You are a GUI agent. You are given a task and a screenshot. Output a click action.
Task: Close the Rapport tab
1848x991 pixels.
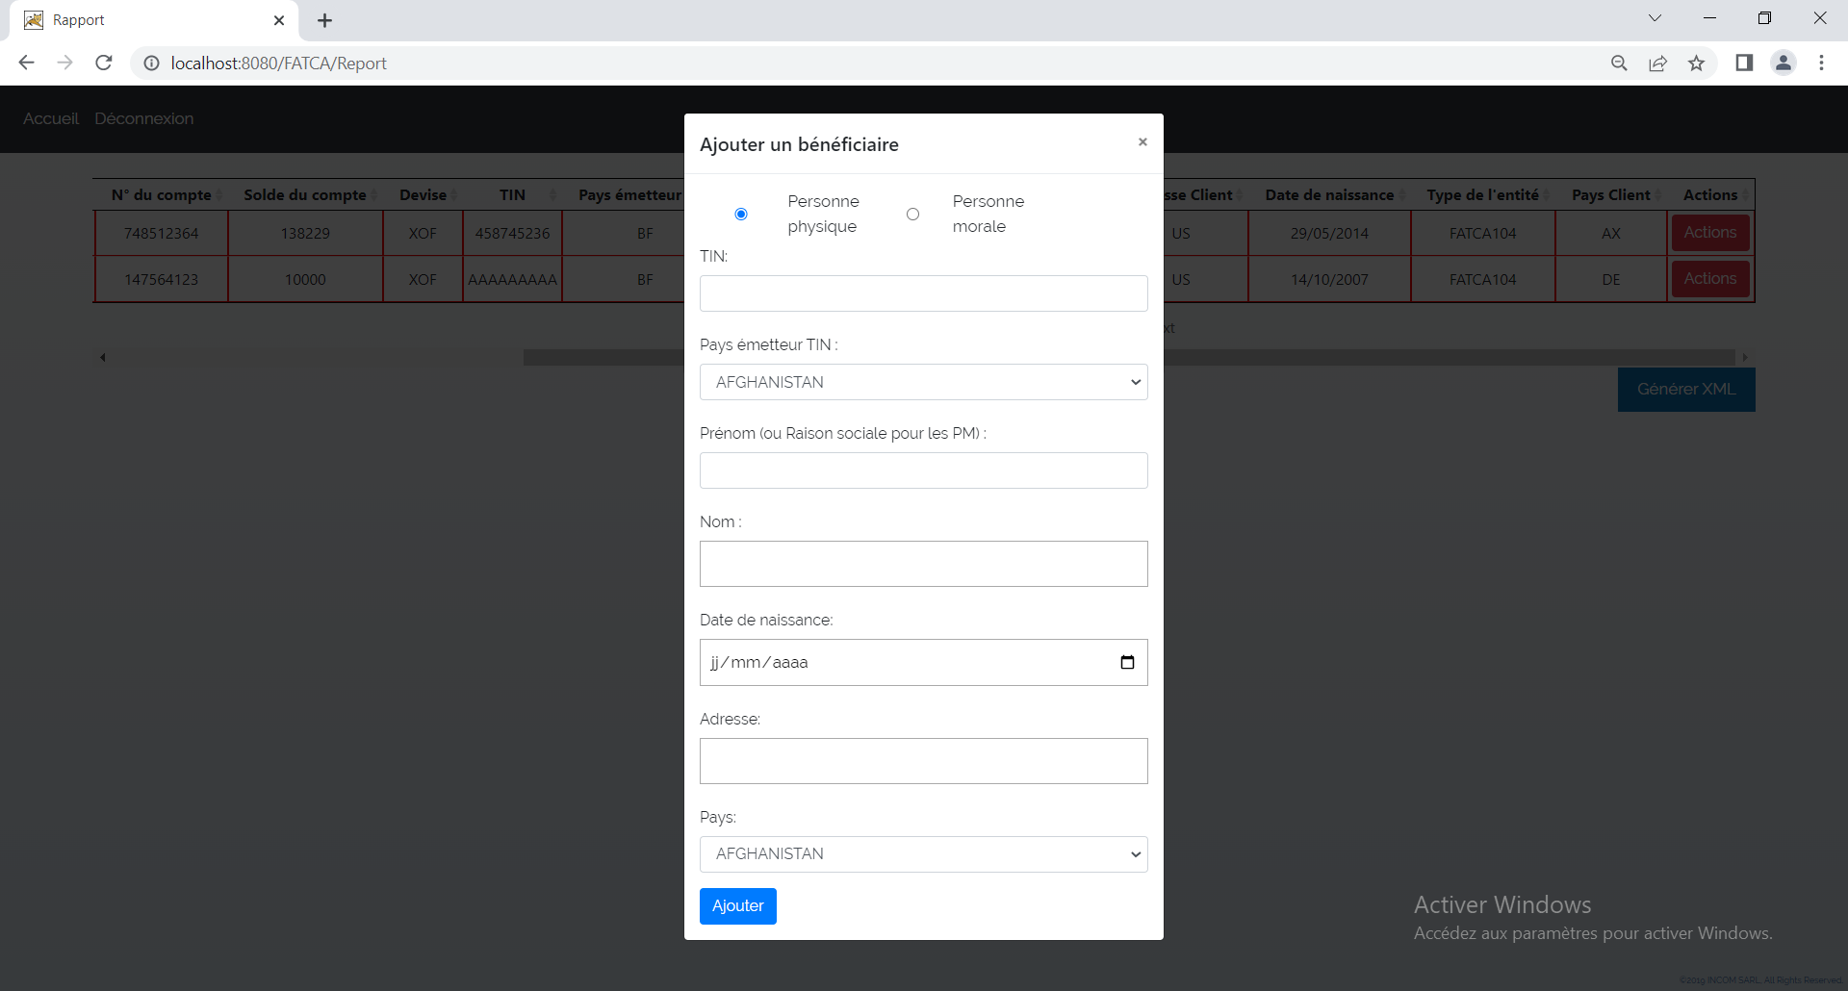279,20
